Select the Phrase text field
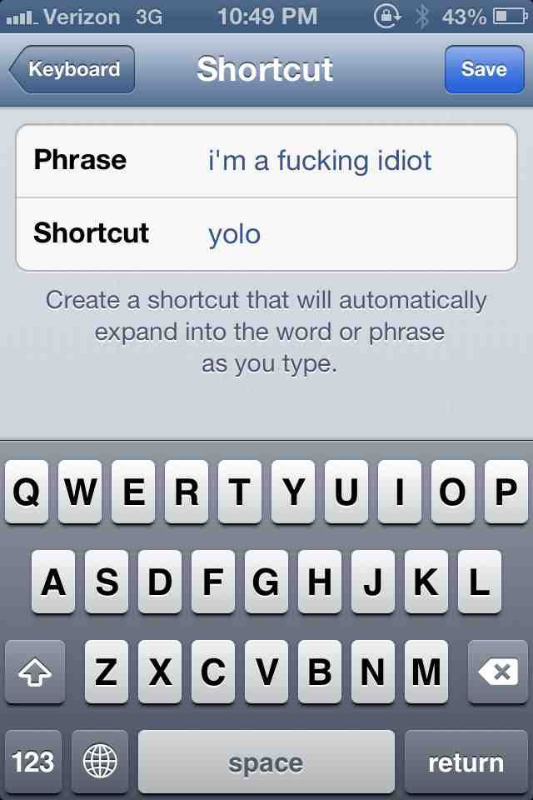The image size is (533, 800). (266, 161)
